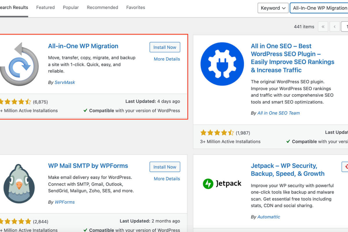Open the Favorites tab
Screen dimensions: 348x232
pos(135,8)
